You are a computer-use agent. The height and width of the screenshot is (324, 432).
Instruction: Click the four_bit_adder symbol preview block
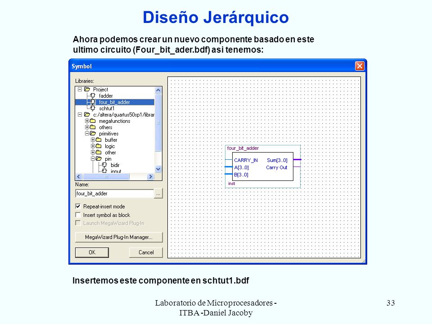point(263,166)
